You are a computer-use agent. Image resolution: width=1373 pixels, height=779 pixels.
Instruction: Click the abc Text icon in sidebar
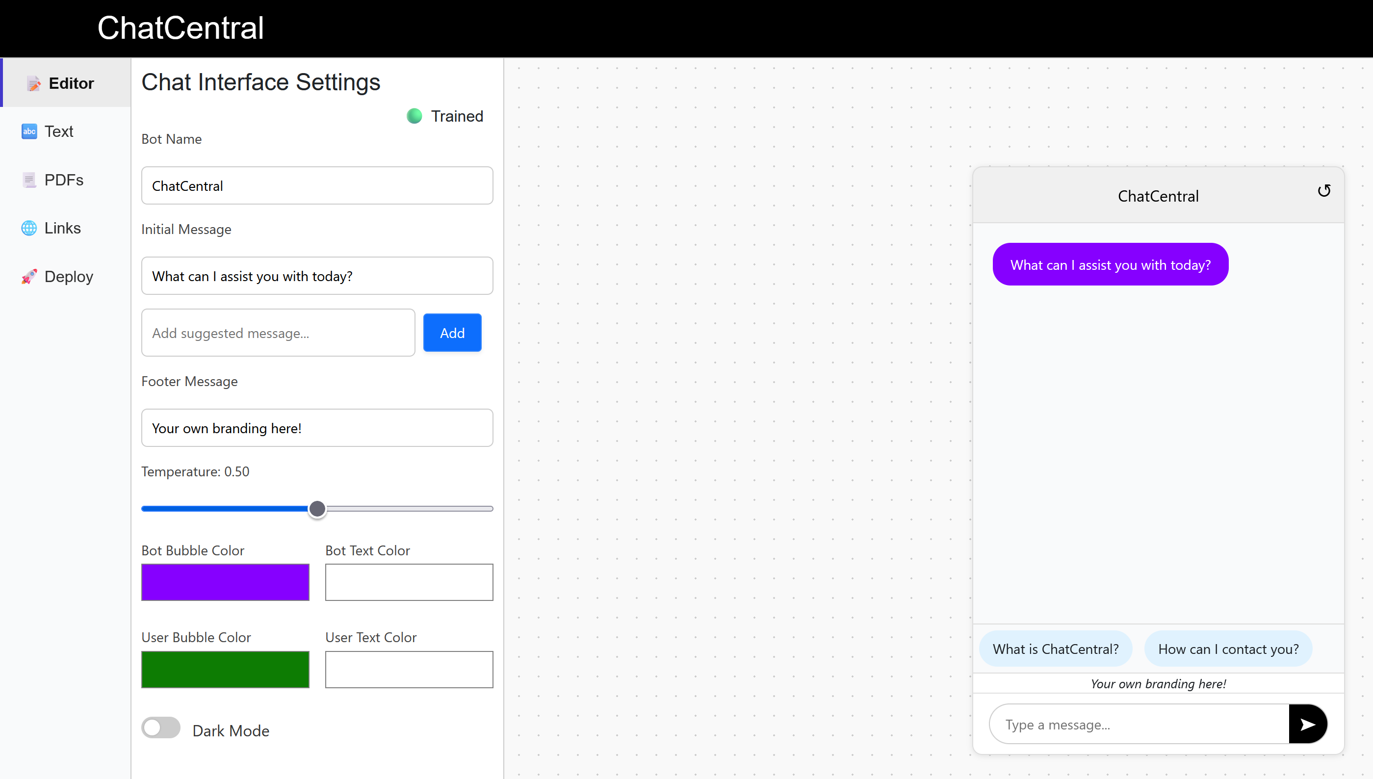tap(29, 131)
